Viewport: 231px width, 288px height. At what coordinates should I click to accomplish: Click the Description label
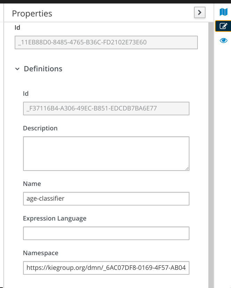[40, 128]
